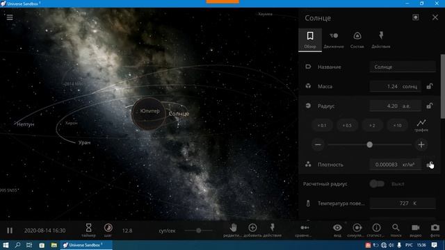Image resolution: width=445 pixels, height=250 pixels.
Task: Increase radius with plus button
Action: (421, 144)
